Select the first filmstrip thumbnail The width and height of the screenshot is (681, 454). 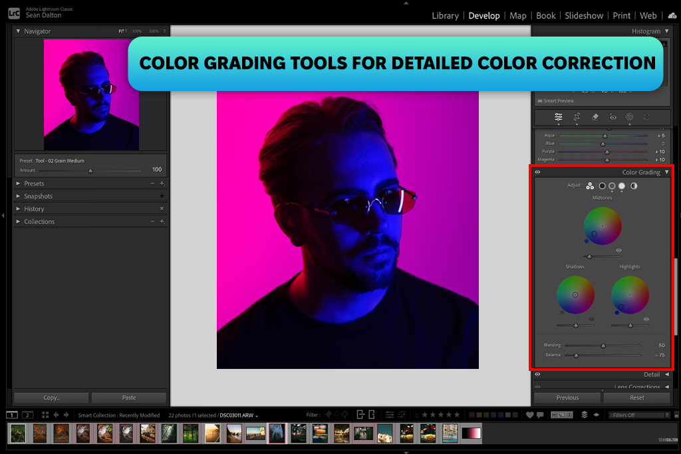(x=18, y=433)
